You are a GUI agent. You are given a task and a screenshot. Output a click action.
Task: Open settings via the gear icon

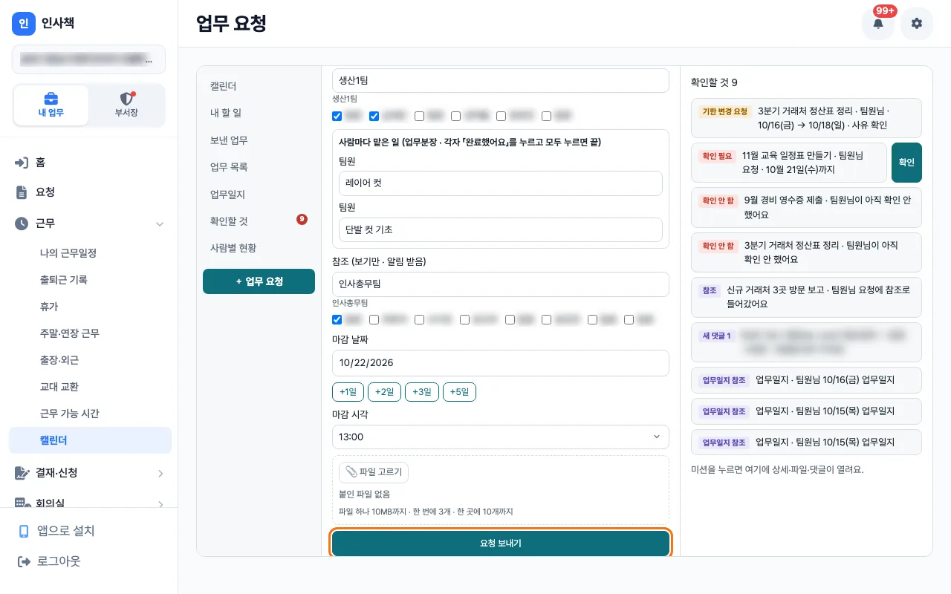click(x=917, y=24)
